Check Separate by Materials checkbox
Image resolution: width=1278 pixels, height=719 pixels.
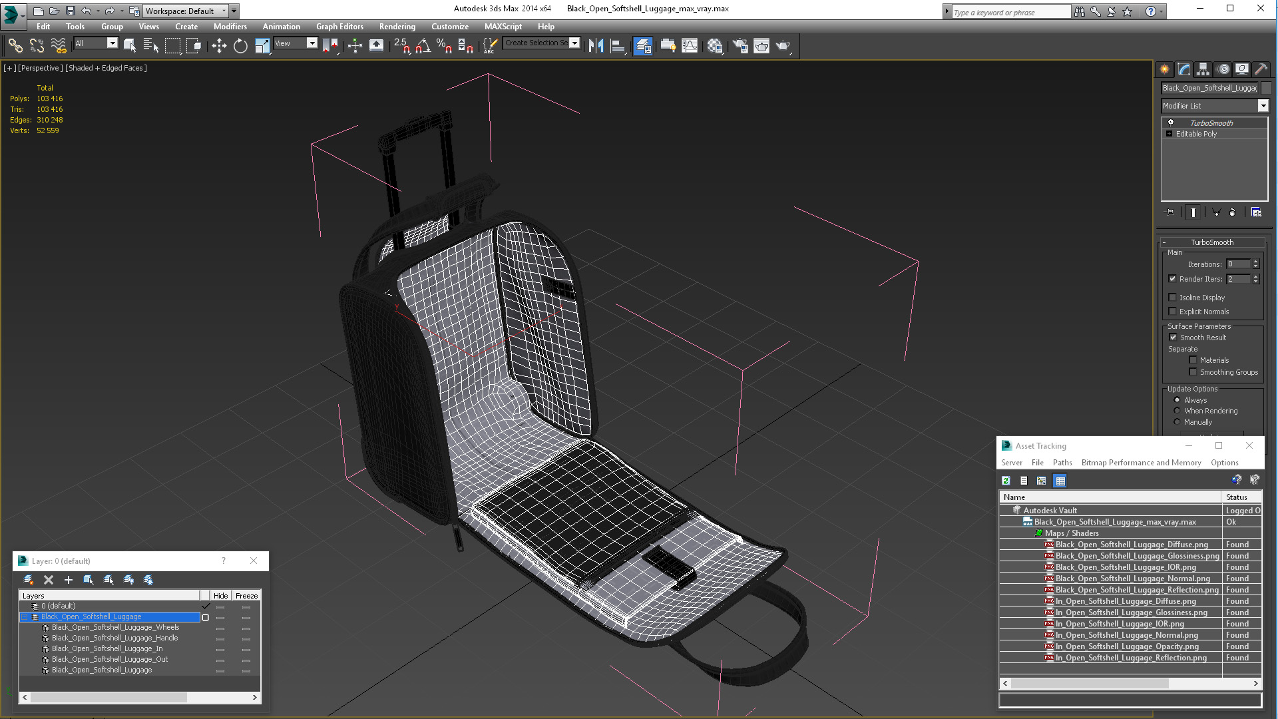tap(1193, 360)
